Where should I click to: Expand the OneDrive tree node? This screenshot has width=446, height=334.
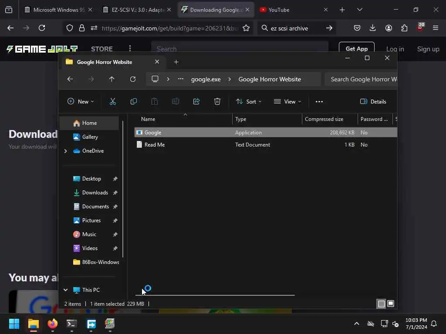(65, 151)
